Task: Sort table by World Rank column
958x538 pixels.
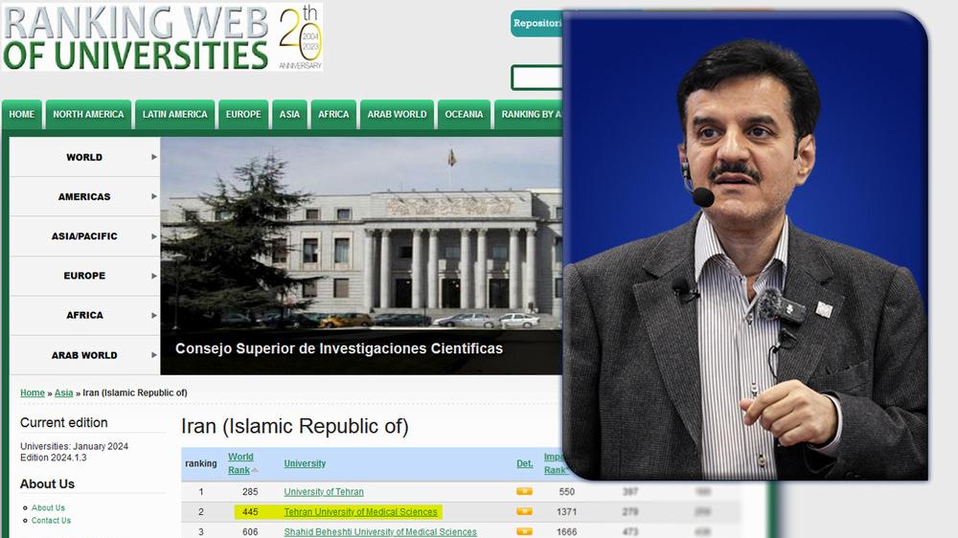Action: [x=241, y=463]
